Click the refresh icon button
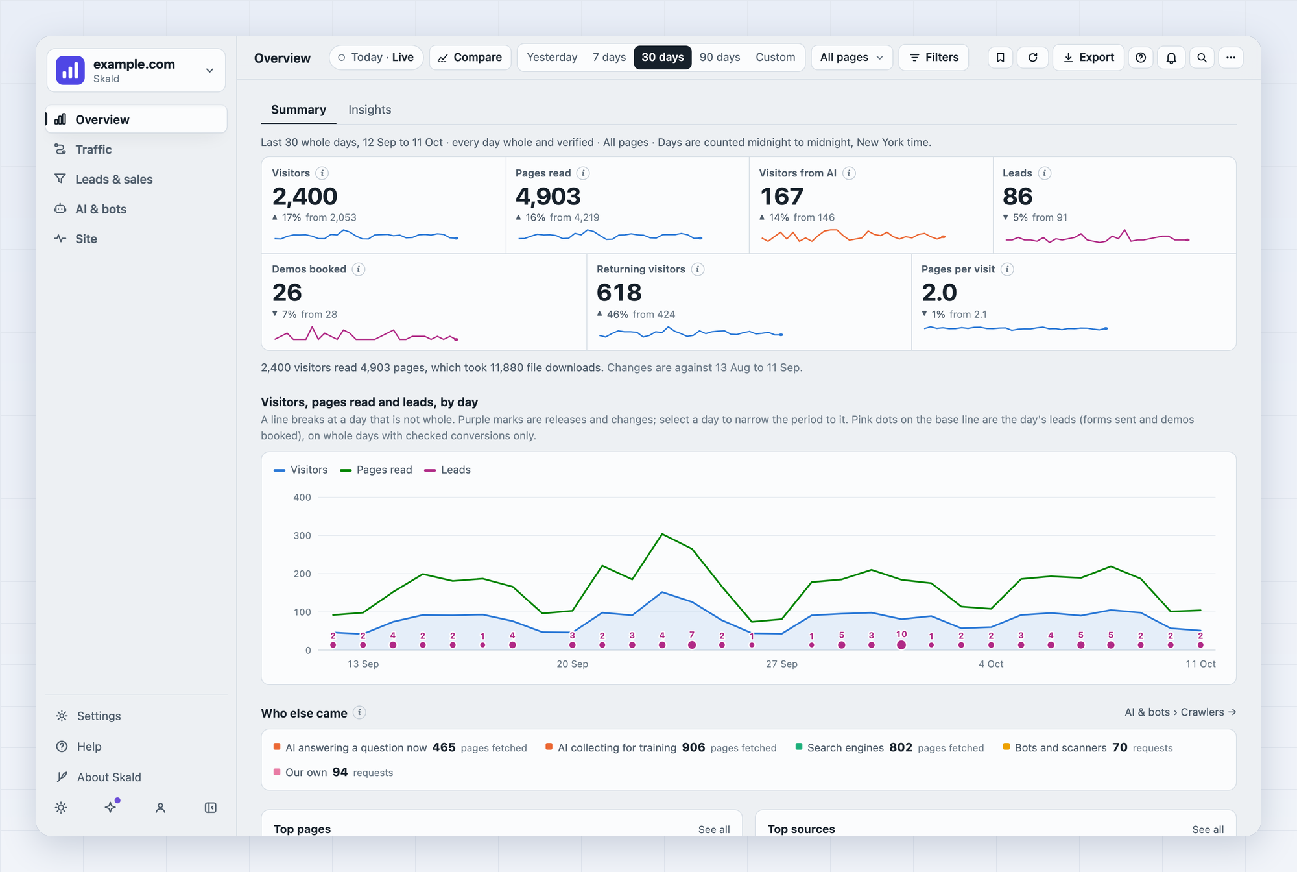 (x=1032, y=58)
